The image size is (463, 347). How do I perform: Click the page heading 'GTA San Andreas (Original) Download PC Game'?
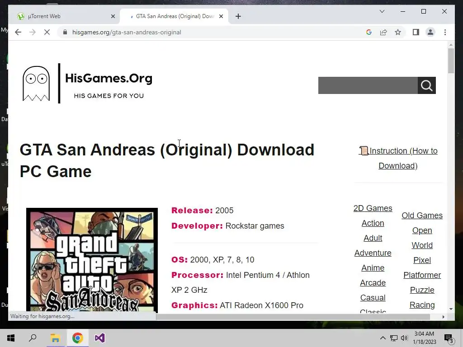point(167,160)
